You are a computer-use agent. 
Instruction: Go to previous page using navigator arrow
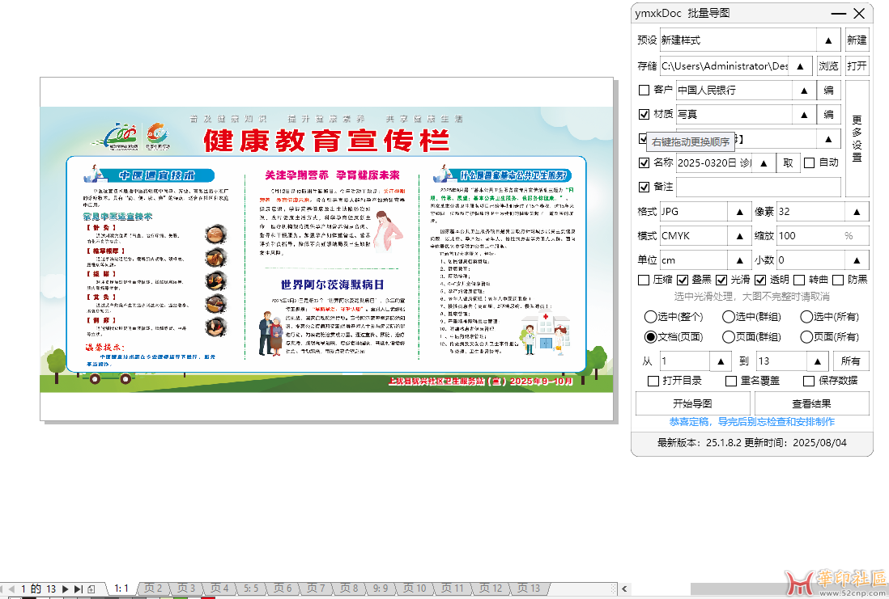(x=11, y=588)
